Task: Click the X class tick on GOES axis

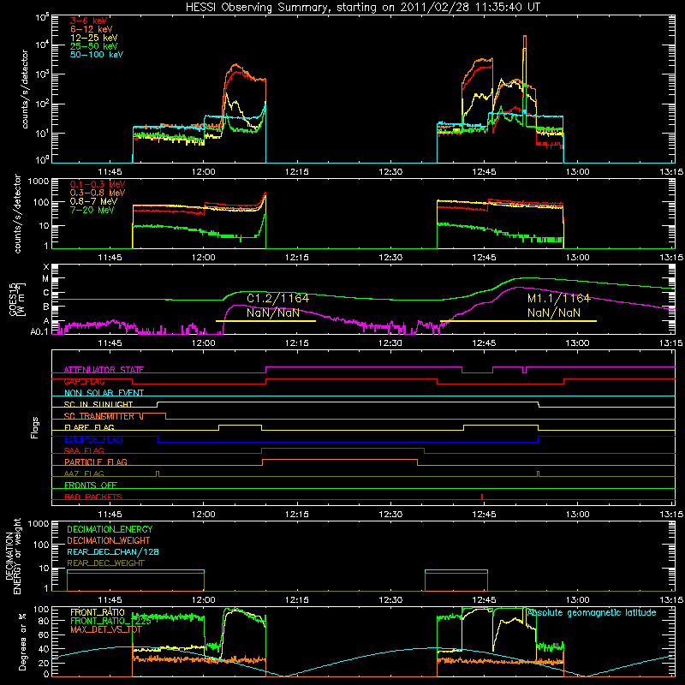Action: click(x=46, y=267)
